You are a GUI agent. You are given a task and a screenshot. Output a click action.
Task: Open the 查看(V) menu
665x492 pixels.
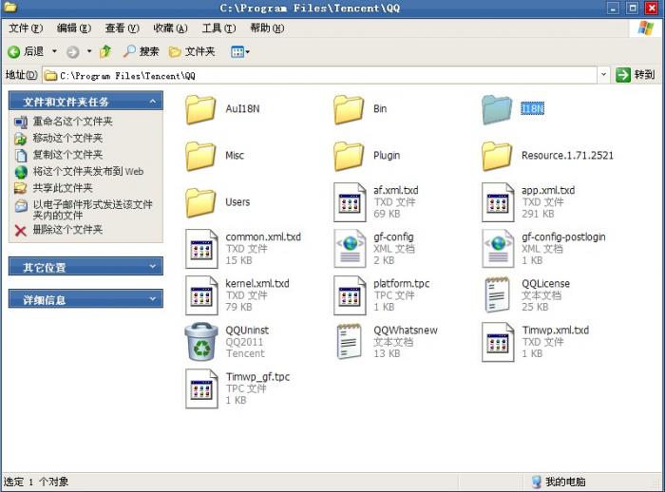[123, 28]
